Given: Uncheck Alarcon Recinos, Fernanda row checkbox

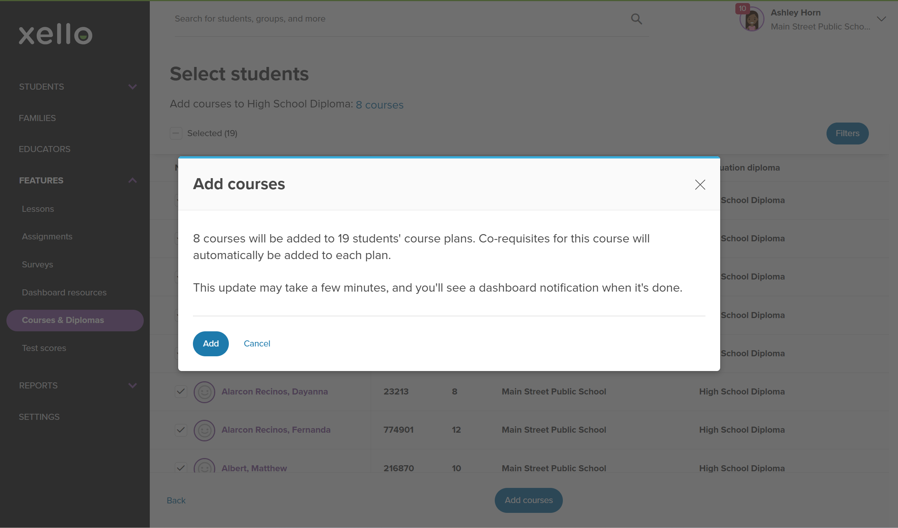Looking at the screenshot, I should 181,430.
